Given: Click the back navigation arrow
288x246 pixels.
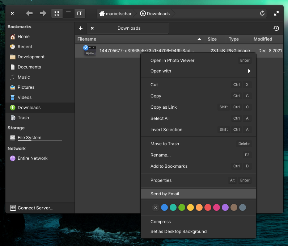Looking at the screenshot, I should (x=29, y=13).
